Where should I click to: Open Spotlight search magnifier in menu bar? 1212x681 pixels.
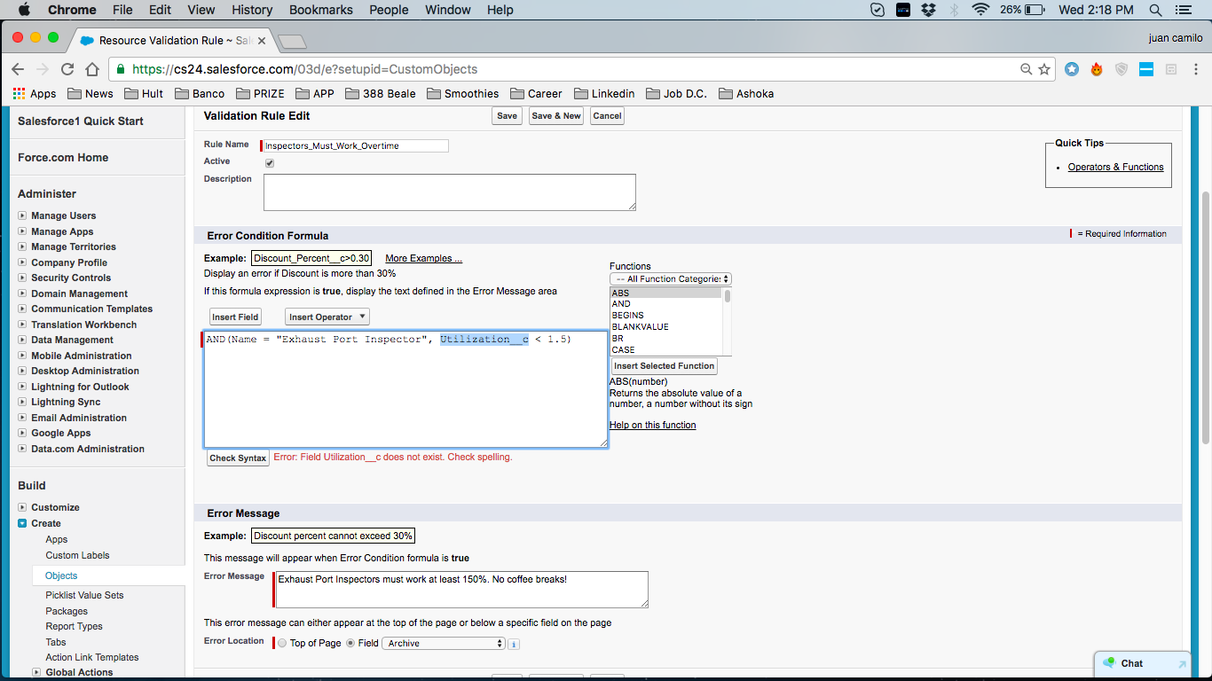pyautogui.click(x=1155, y=10)
